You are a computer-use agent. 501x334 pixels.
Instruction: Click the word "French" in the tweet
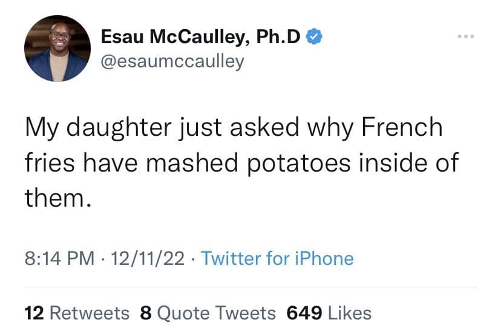tap(401, 128)
